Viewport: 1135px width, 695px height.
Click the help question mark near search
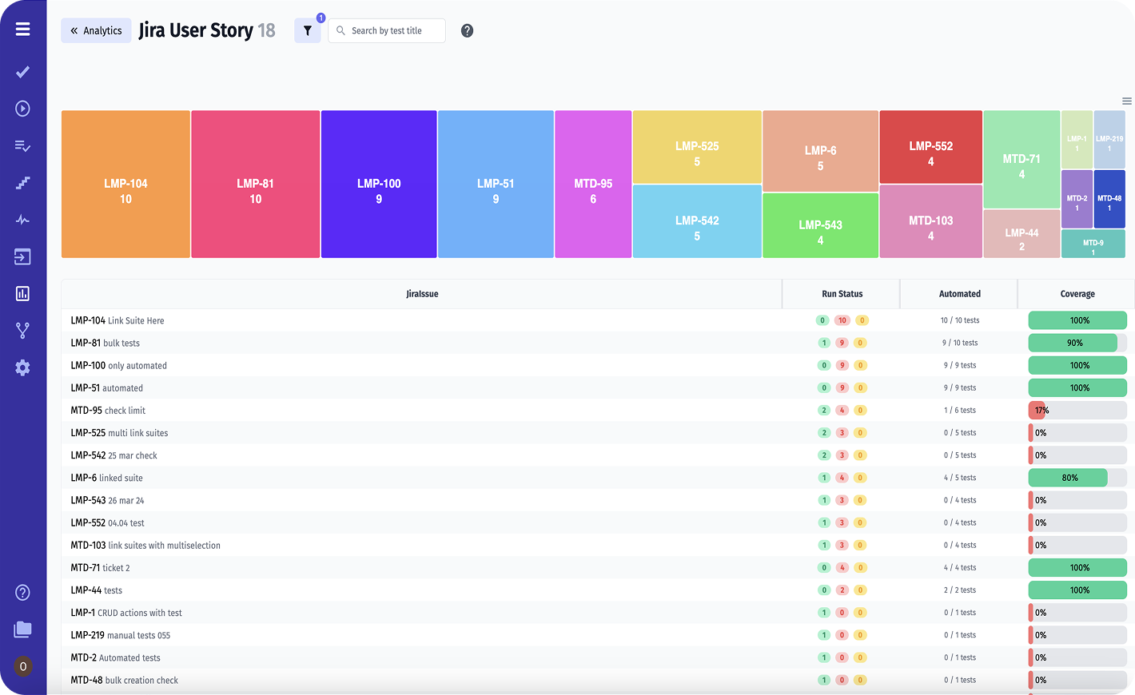(x=468, y=31)
